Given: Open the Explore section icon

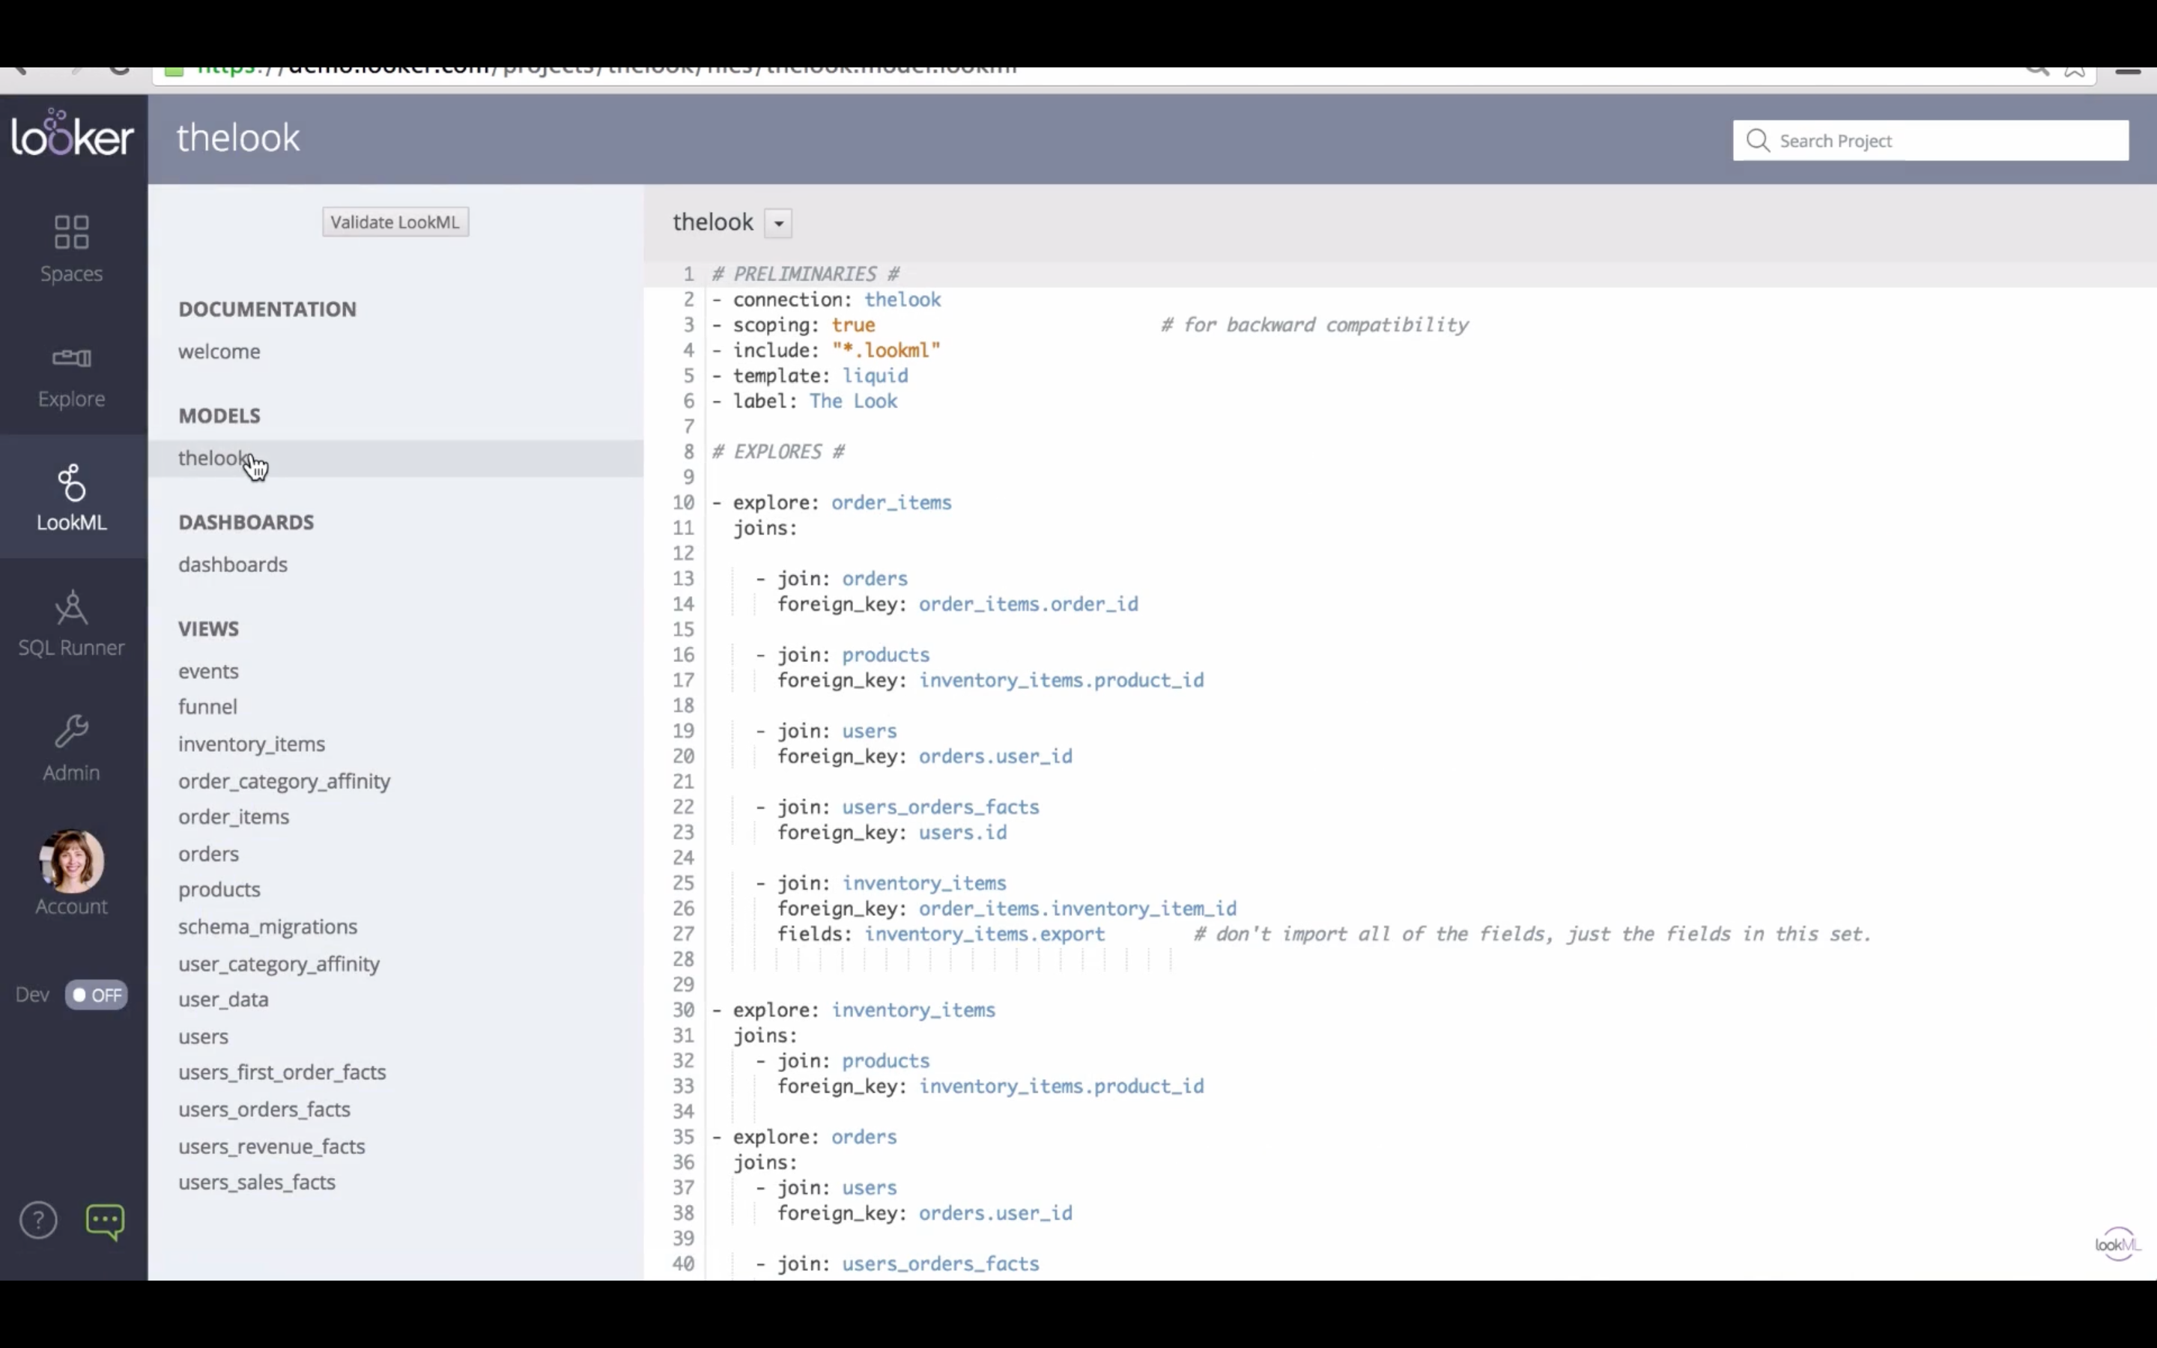Looking at the screenshot, I should [x=71, y=359].
